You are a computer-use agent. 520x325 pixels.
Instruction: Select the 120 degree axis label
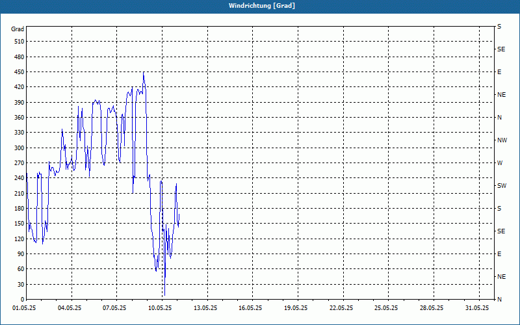click(x=19, y=239)
